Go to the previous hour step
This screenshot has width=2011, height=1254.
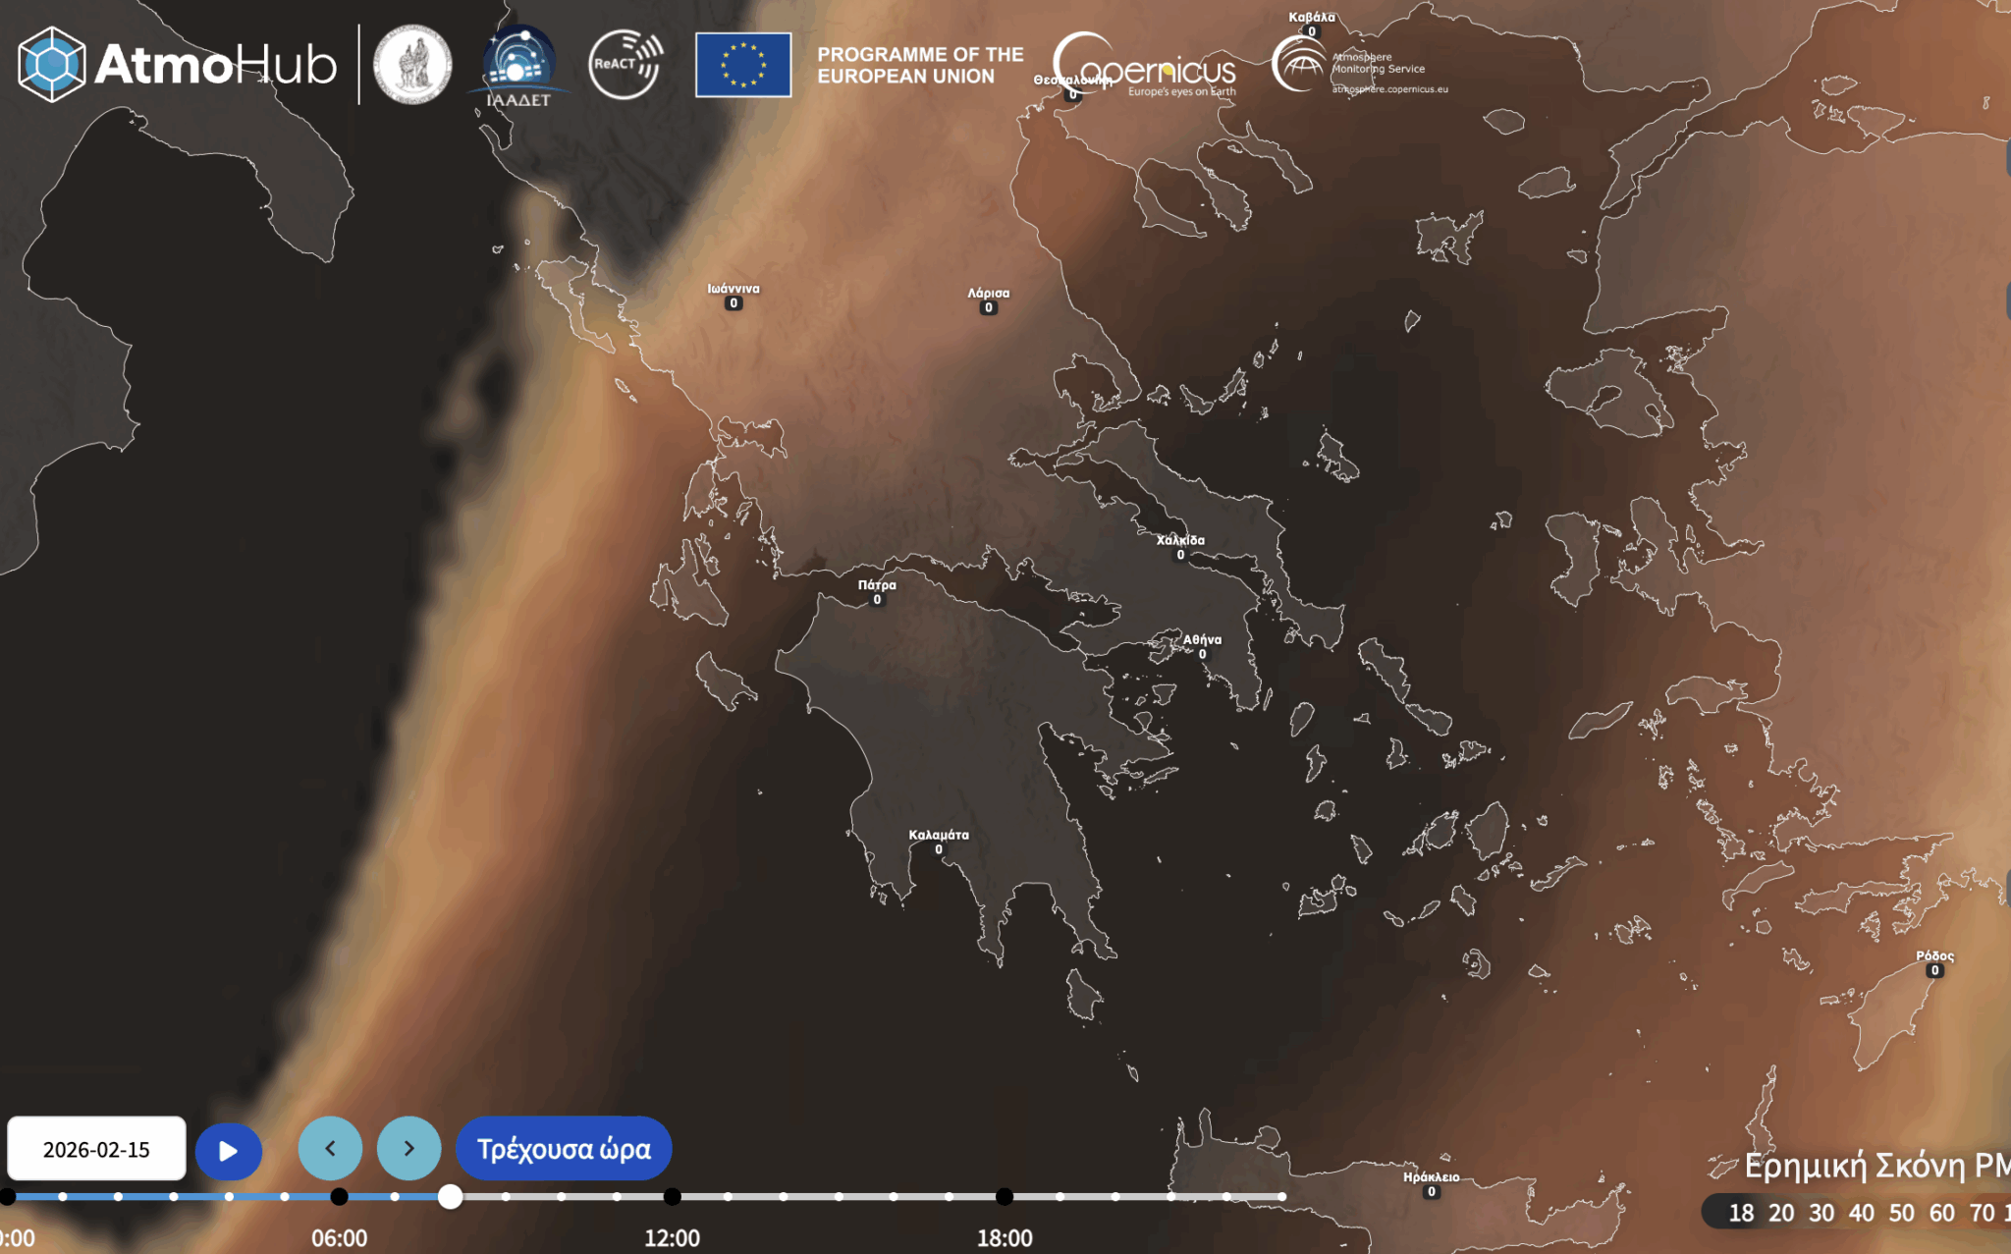click(330, 1148)
